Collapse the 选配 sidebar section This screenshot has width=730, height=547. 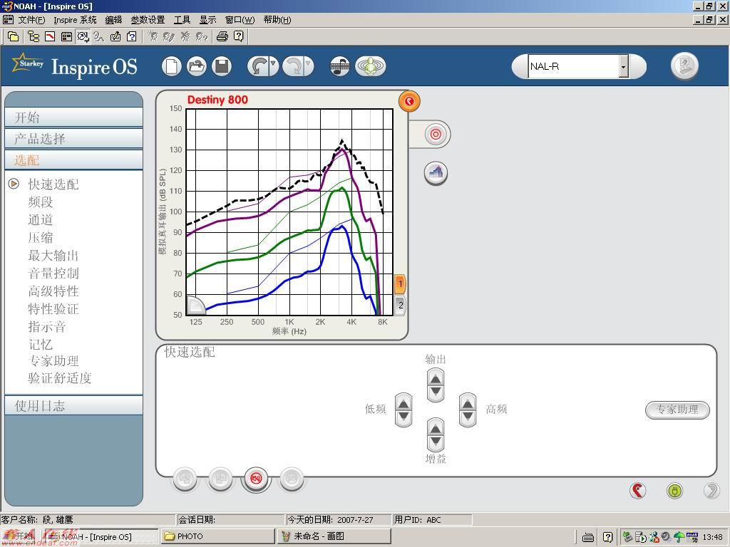73,160
